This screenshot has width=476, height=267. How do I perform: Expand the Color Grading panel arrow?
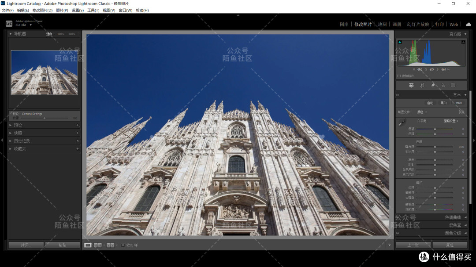click(x=465, y=233)
